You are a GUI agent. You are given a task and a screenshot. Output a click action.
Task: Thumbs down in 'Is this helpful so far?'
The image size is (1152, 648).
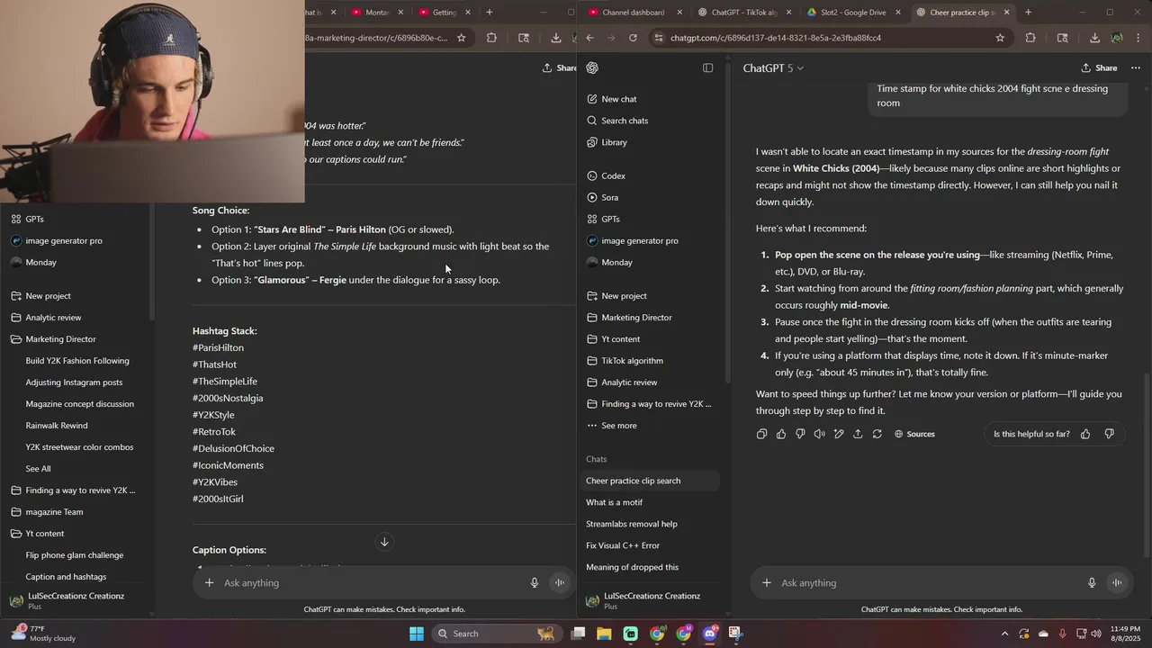[1109, 434]
